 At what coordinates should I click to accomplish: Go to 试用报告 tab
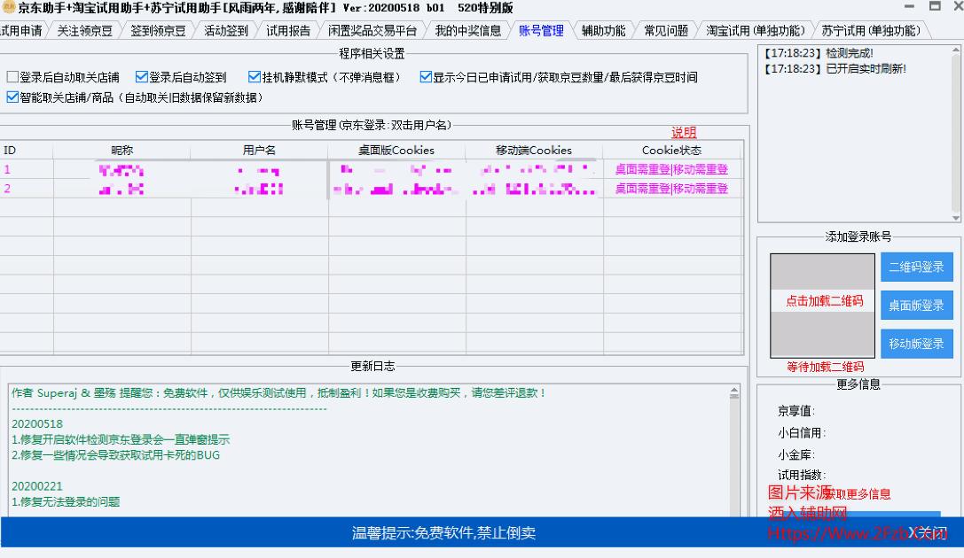[x=287, y=31]
